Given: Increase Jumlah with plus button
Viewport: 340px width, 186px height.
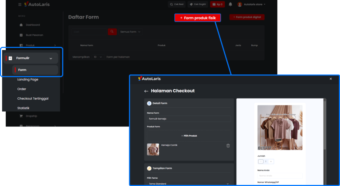Looking at the screenshot, I should pyautogui.click(x=271, y=162).
